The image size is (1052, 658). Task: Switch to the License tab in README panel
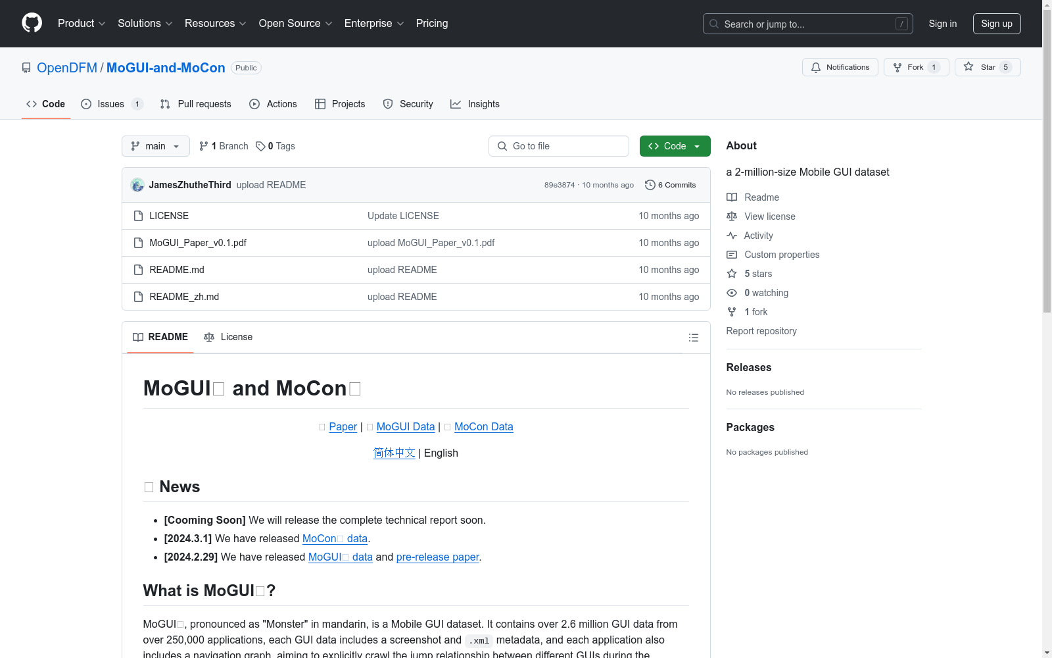pos(228,337)
